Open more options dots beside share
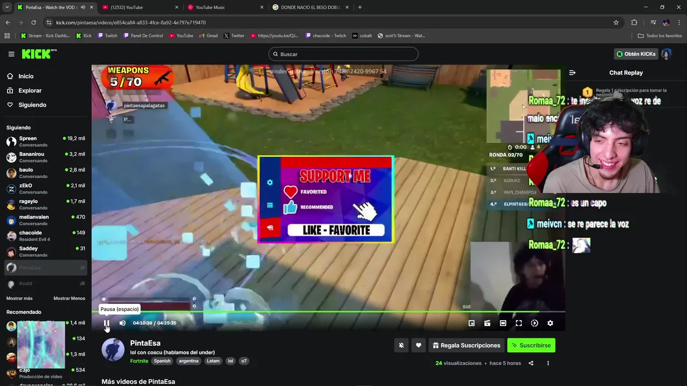Viewport: 687px width, 386px height. pos(548,363)
